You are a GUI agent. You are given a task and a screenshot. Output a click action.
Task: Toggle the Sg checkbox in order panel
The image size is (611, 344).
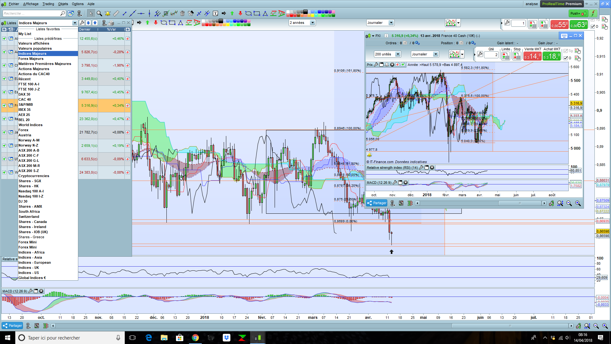click(x=565, y=51)
